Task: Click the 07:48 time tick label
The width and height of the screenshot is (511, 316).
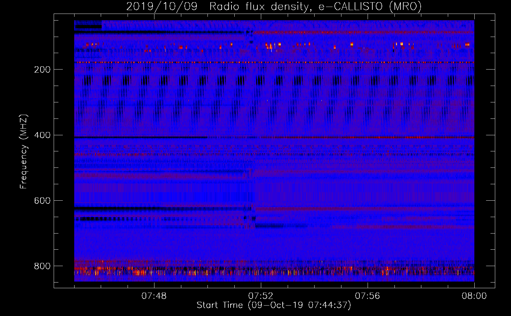Action: tap(154, 296)
